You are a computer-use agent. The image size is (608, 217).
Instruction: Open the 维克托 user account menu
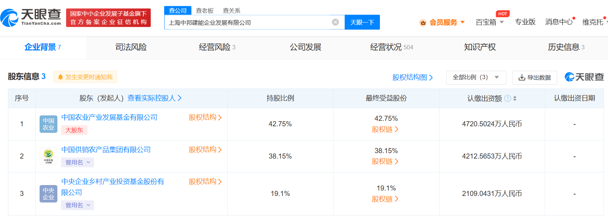tap(593, 22)
